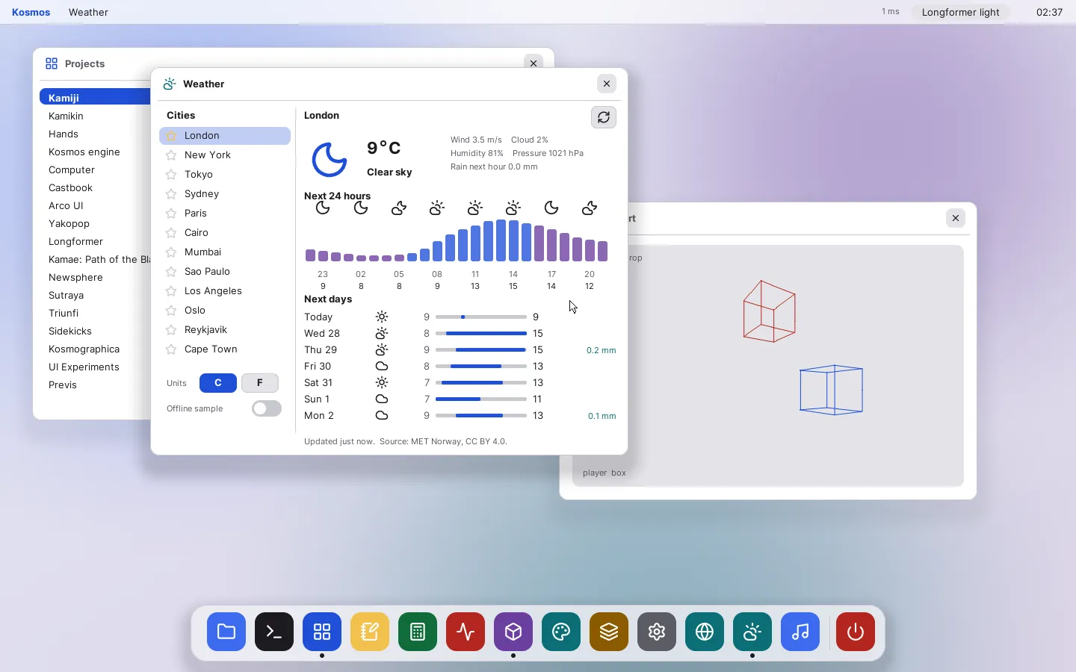1076x672 pixels.
Task: Select Reykjavik in the Cities list
Action: pos(225,330)
